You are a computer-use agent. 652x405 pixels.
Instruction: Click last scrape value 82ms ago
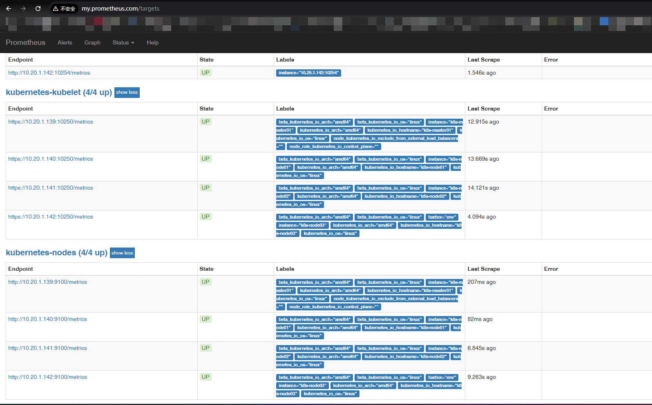click(x=480, y=319)
